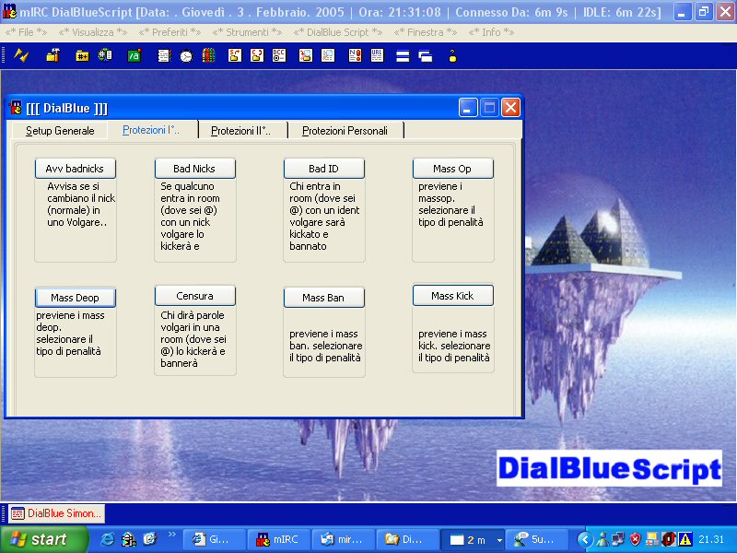This screenshot has height=553, width=737.
Task: Open the Options hammer icon in toolbar
Action: pos(53,55)
